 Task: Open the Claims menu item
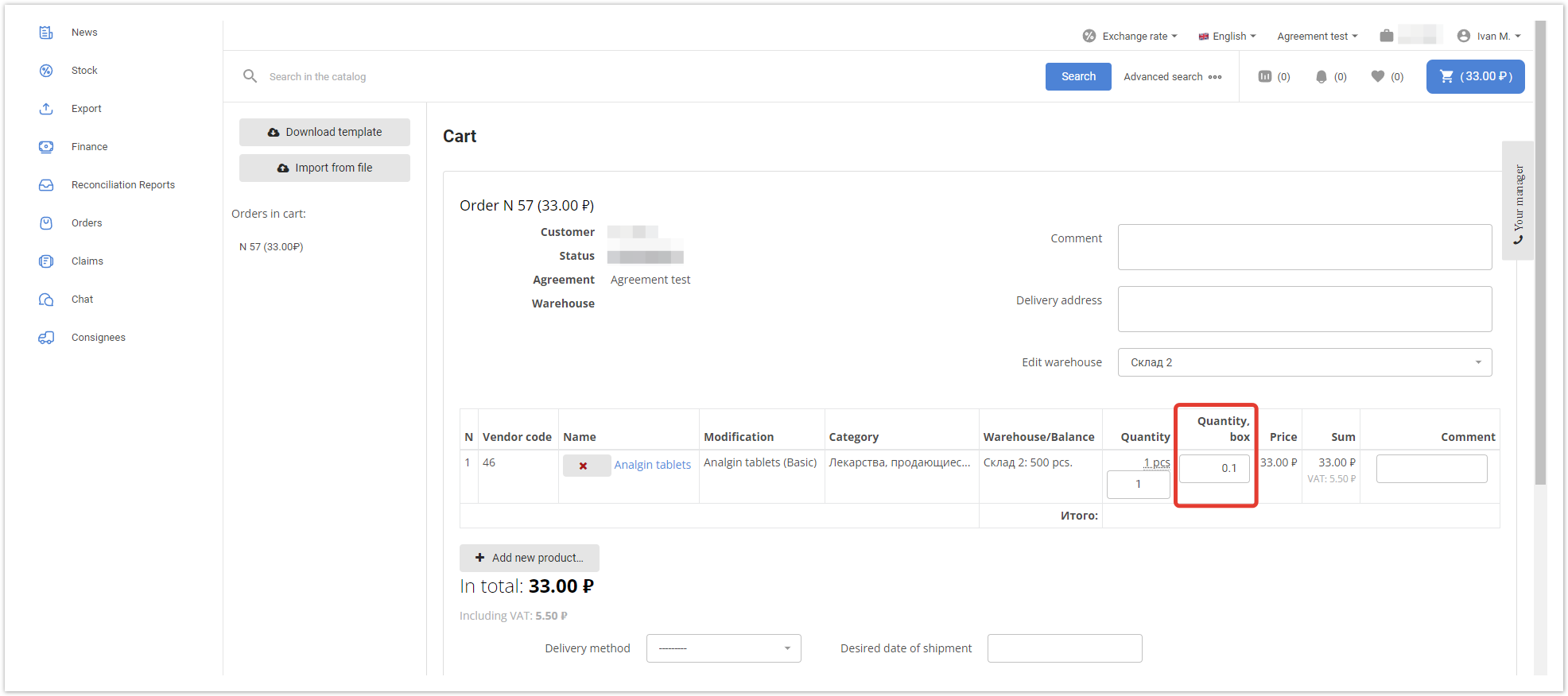(x=87, y=261)
